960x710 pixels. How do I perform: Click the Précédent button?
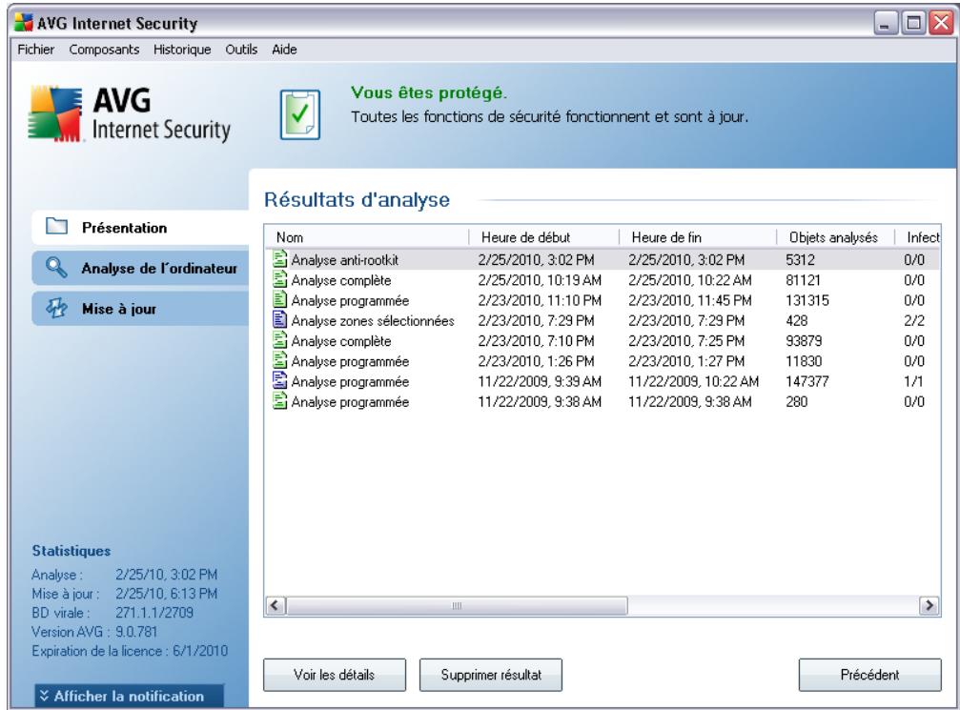(870, 675)
